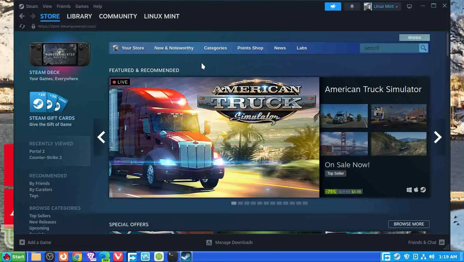This screenshot has width=464, height=262.
Task: Expand the Your Store menu
Action: pyautogui.click(x=133, y=48)
